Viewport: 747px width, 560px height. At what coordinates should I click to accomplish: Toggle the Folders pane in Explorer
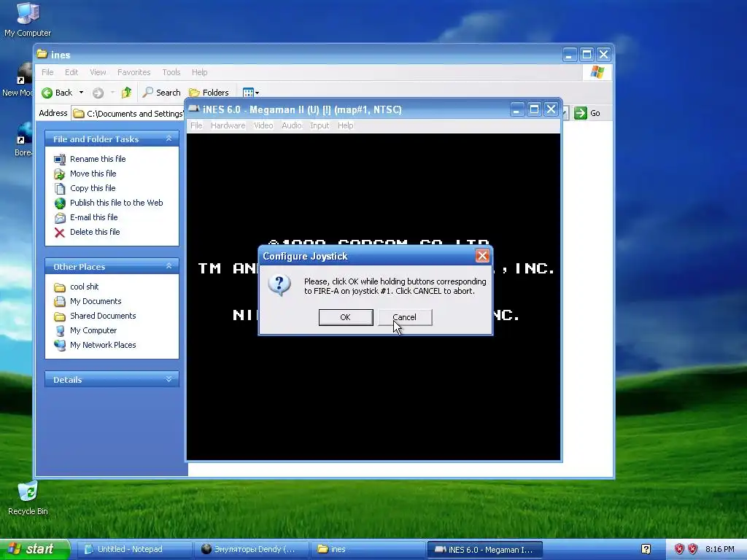click(209, 93)
